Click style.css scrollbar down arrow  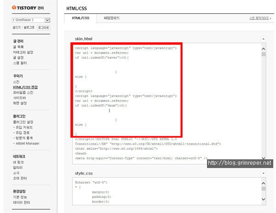click(x=264, y=199)
